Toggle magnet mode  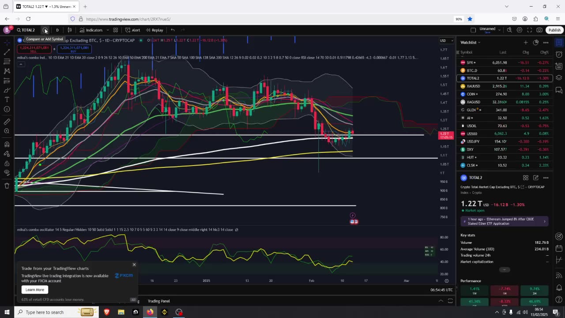tap(7, 144)
